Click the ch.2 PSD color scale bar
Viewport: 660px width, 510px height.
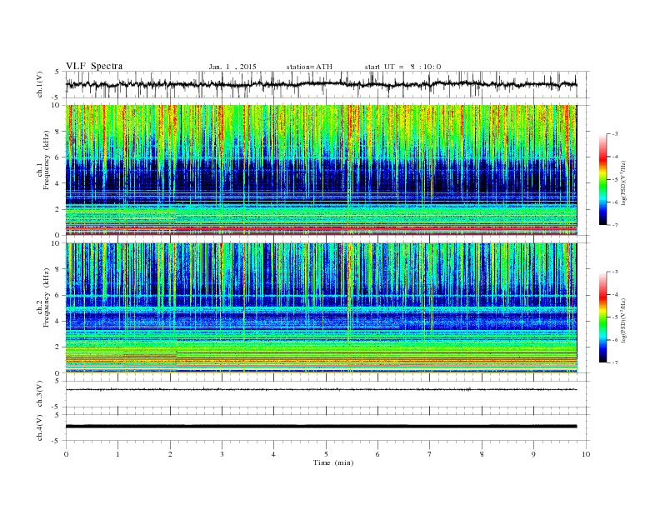tap(603, 317)
